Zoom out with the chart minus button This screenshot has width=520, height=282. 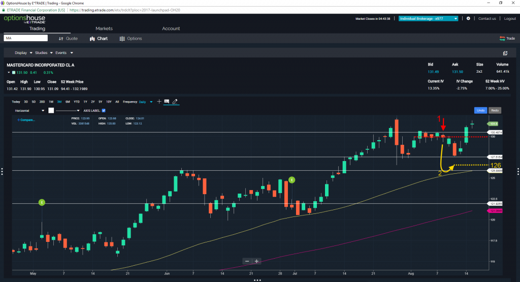pyautogui.click(x=247, y=262)
